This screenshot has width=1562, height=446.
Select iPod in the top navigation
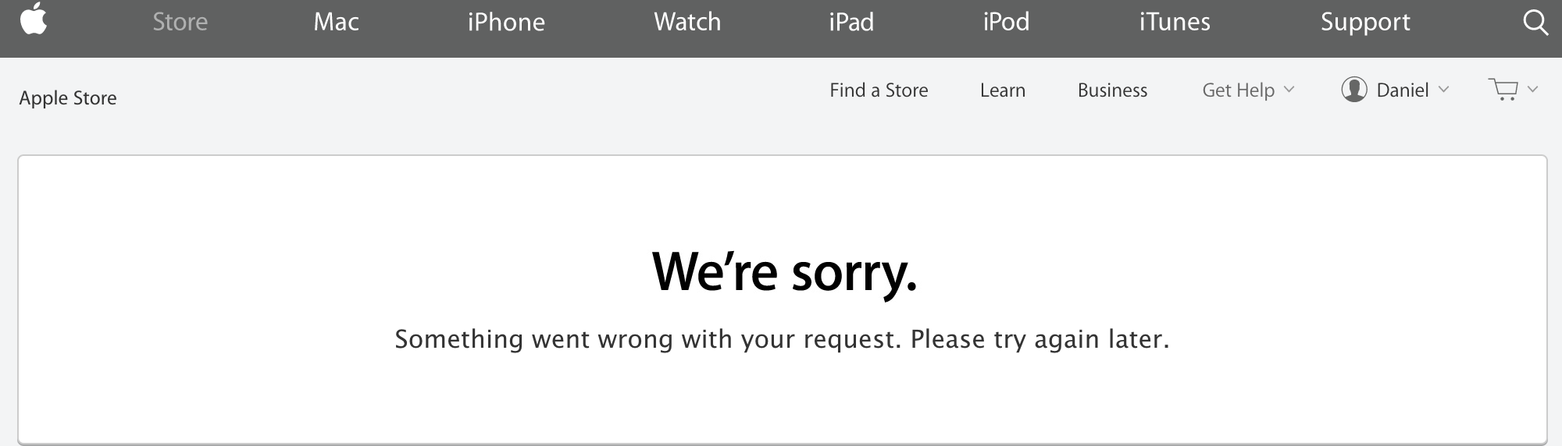pos(1006,22)
